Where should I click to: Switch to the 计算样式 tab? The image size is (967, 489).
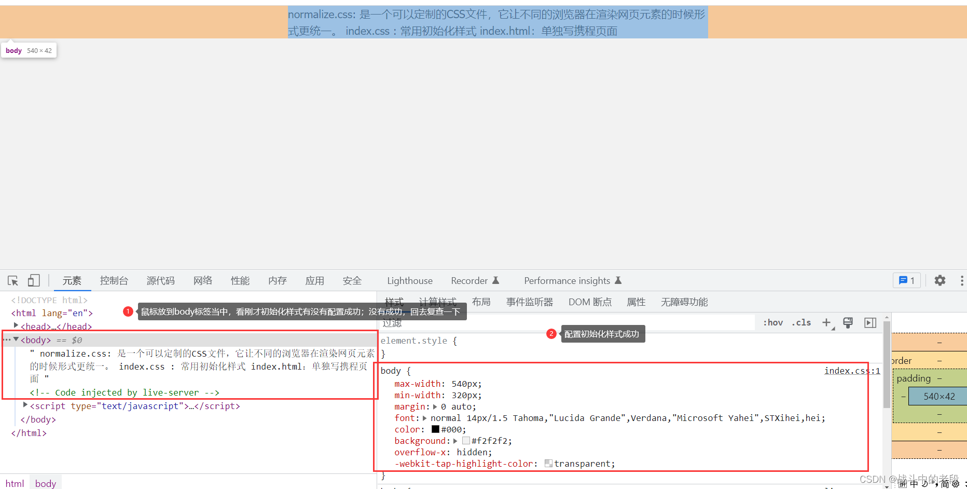(x=437, y=302)
